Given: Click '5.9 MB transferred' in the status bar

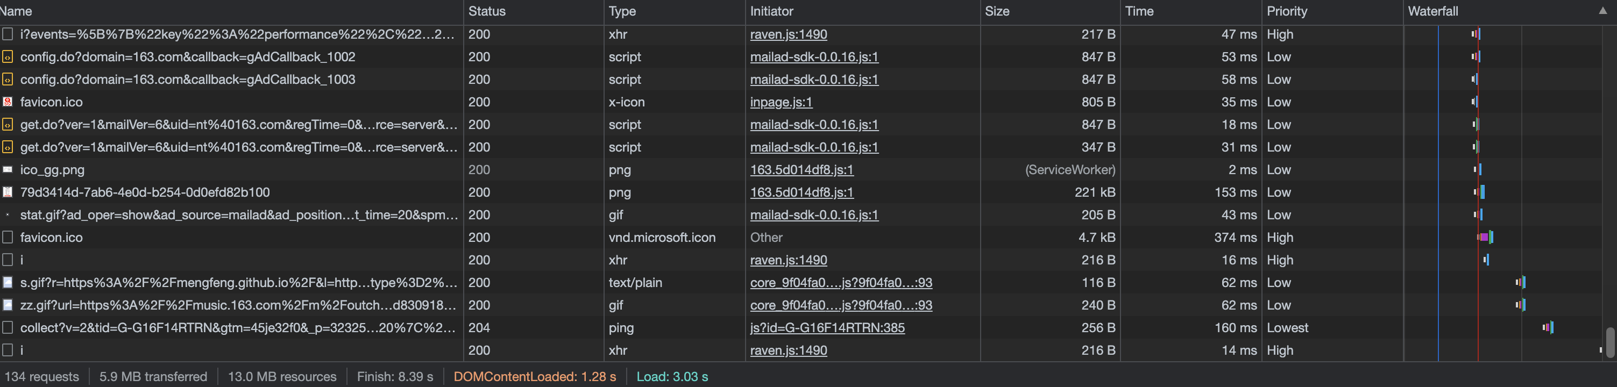Looking at the screenshot, I should point(153,376).
